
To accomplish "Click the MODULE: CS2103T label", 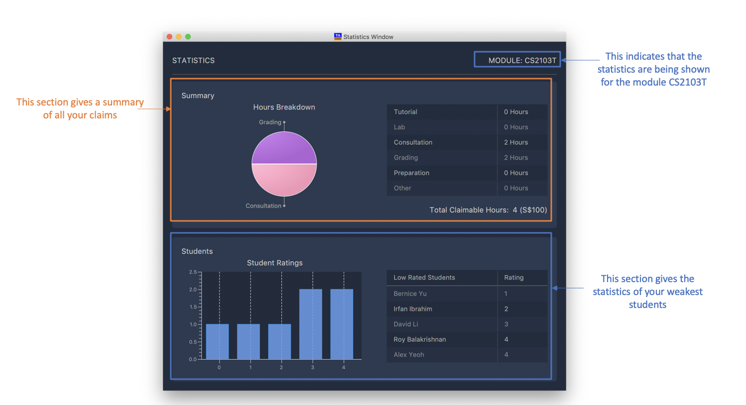I will tap(522, 60).
